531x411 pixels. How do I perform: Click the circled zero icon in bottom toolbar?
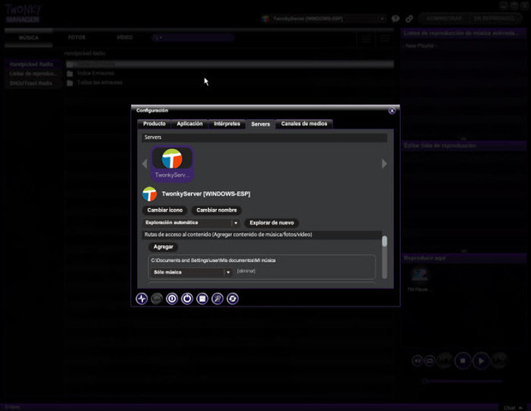click(x=172, y=299)
